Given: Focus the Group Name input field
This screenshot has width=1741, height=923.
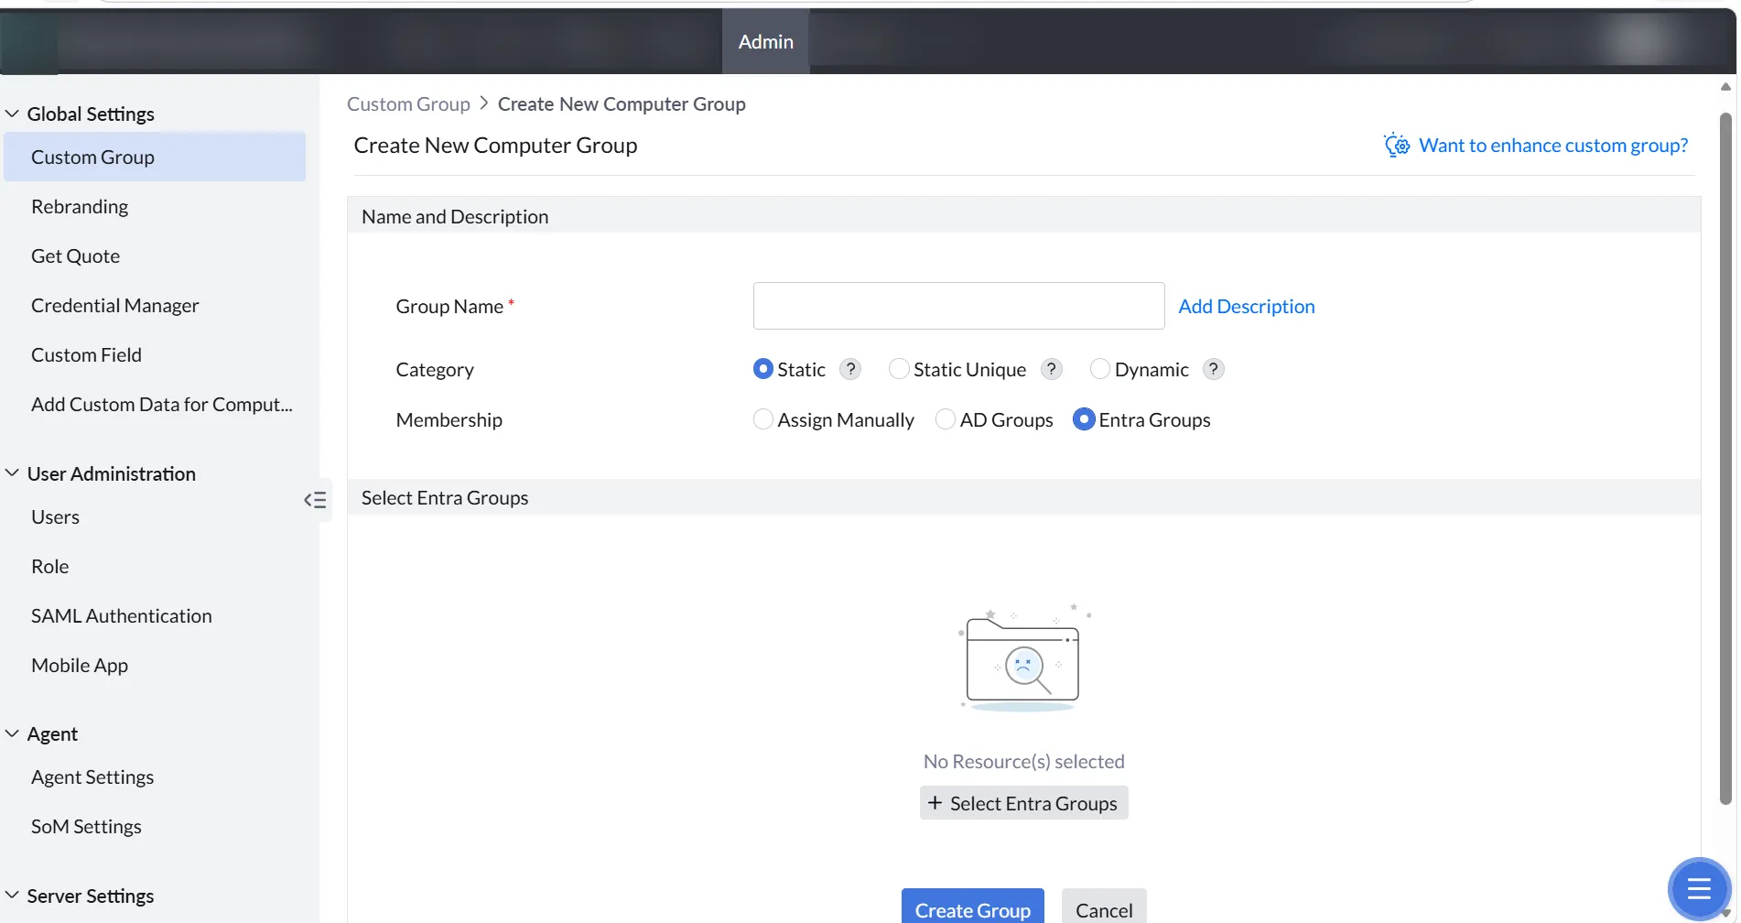Looking at the screenshot, I should click(x=958, y=306).
